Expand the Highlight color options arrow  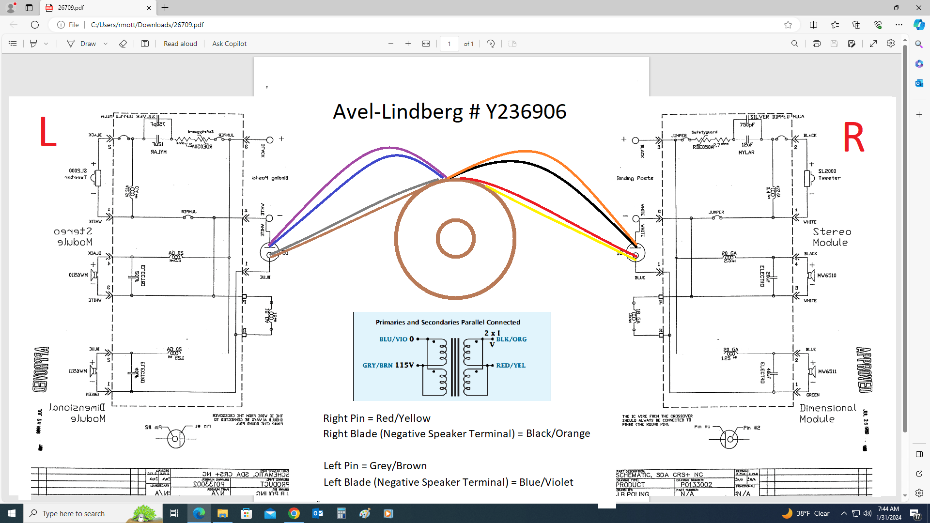point(46,44)
